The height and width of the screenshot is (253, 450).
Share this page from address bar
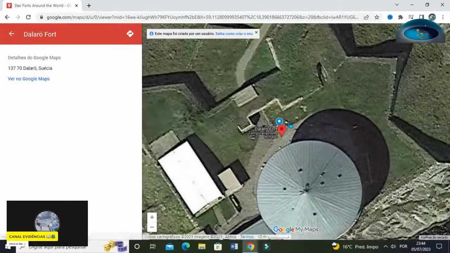click(x=366, y=17)
